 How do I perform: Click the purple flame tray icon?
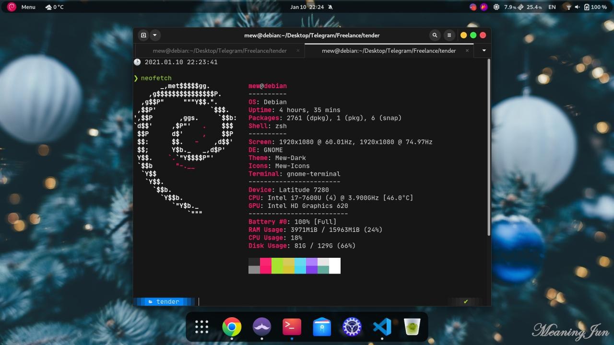[484, 7]
